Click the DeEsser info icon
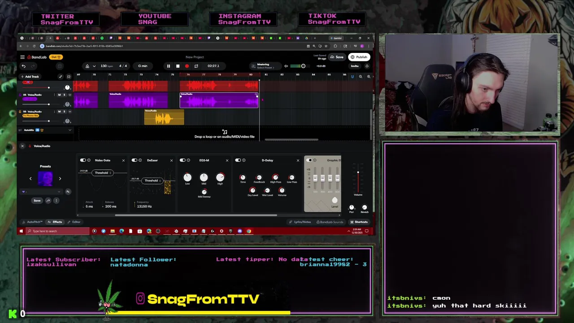Viewport: 574px width, 323px height. (x=140, y=160)
